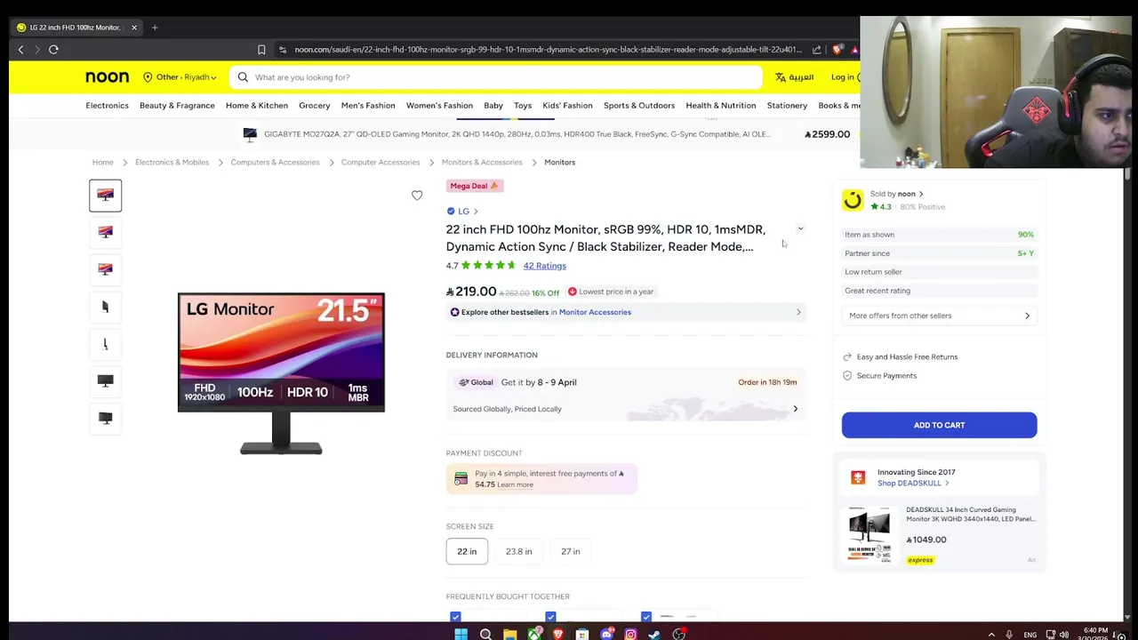
Task: Click the search magnifier icon
Action: 243,77
